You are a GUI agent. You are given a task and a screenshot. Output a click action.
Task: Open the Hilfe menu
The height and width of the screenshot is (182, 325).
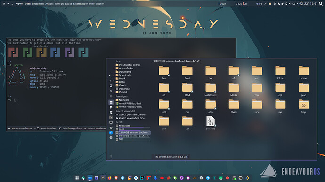coord(92,4)
